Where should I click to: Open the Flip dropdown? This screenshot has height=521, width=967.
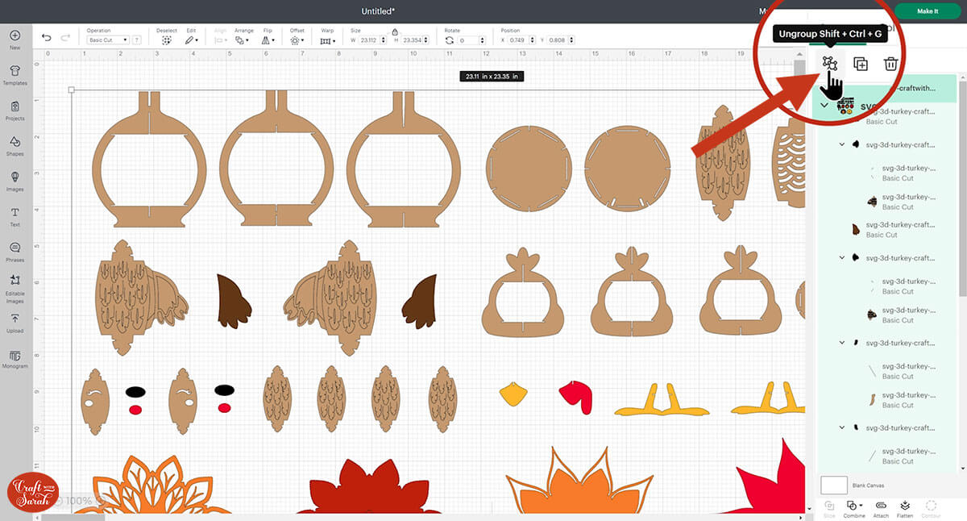click(268, 40)
